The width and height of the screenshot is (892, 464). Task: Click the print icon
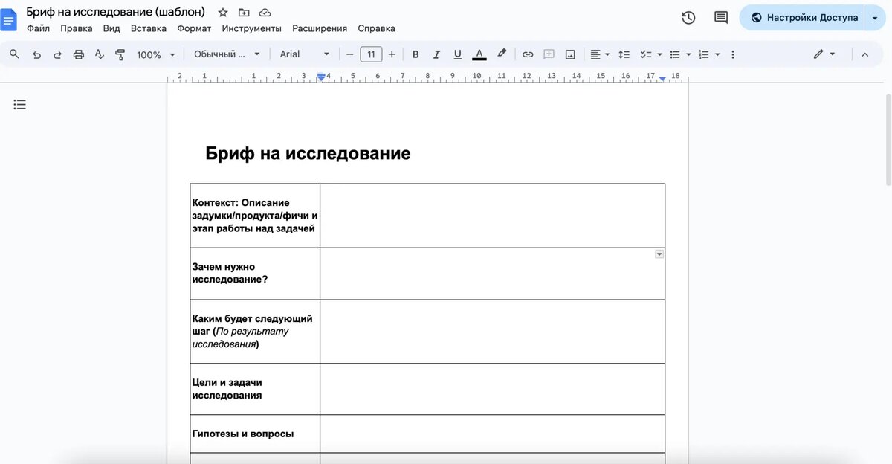click(x=80, y=54)
